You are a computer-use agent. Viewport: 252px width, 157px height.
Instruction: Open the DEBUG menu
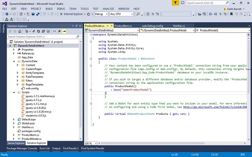pyautogui.click(x=61, y=9)
